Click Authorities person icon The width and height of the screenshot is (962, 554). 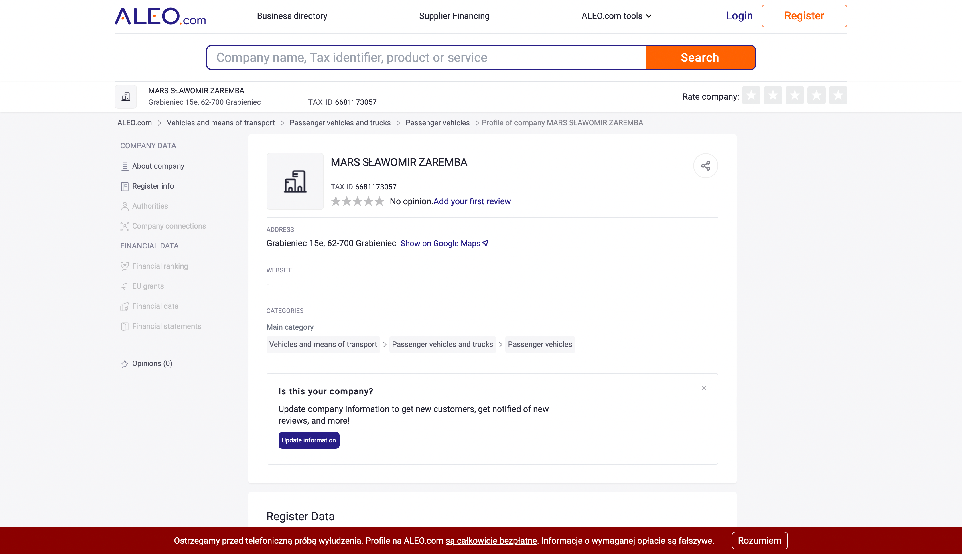[x=125, y=207]
